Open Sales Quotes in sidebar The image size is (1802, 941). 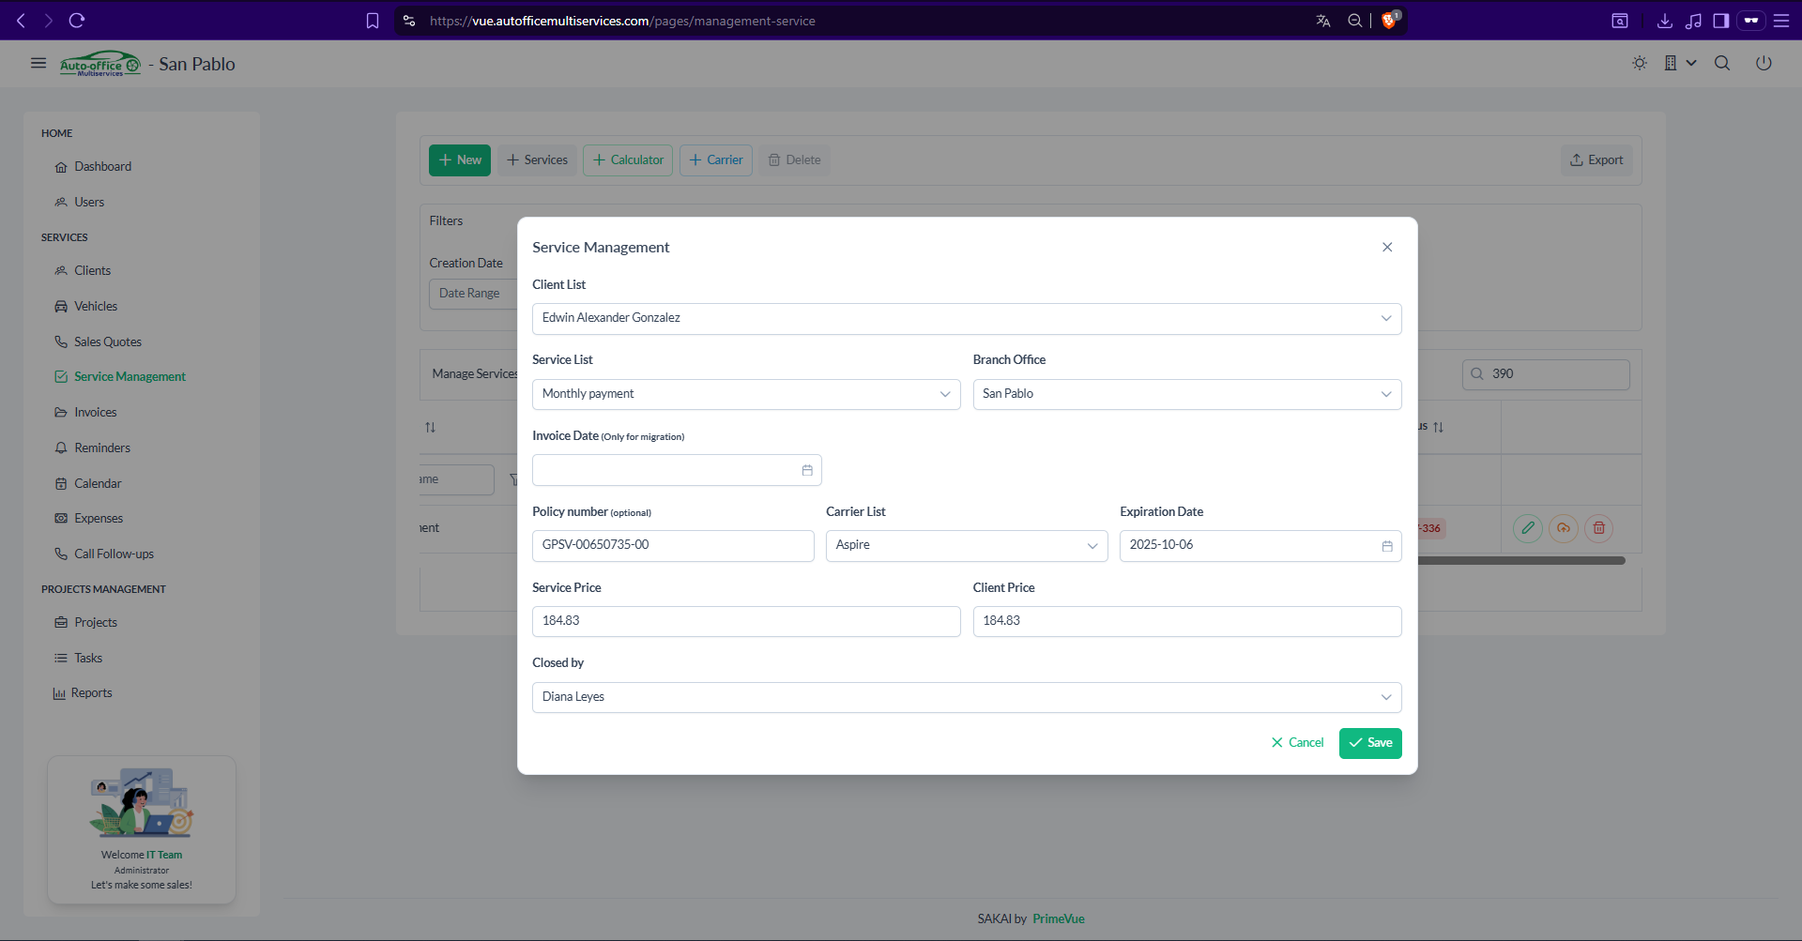[108, 342]
